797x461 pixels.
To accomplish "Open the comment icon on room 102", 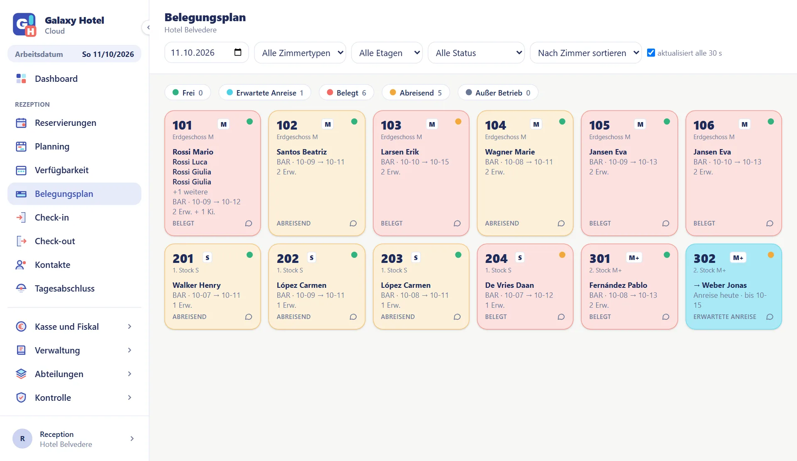I will click(x=353, y=223).
